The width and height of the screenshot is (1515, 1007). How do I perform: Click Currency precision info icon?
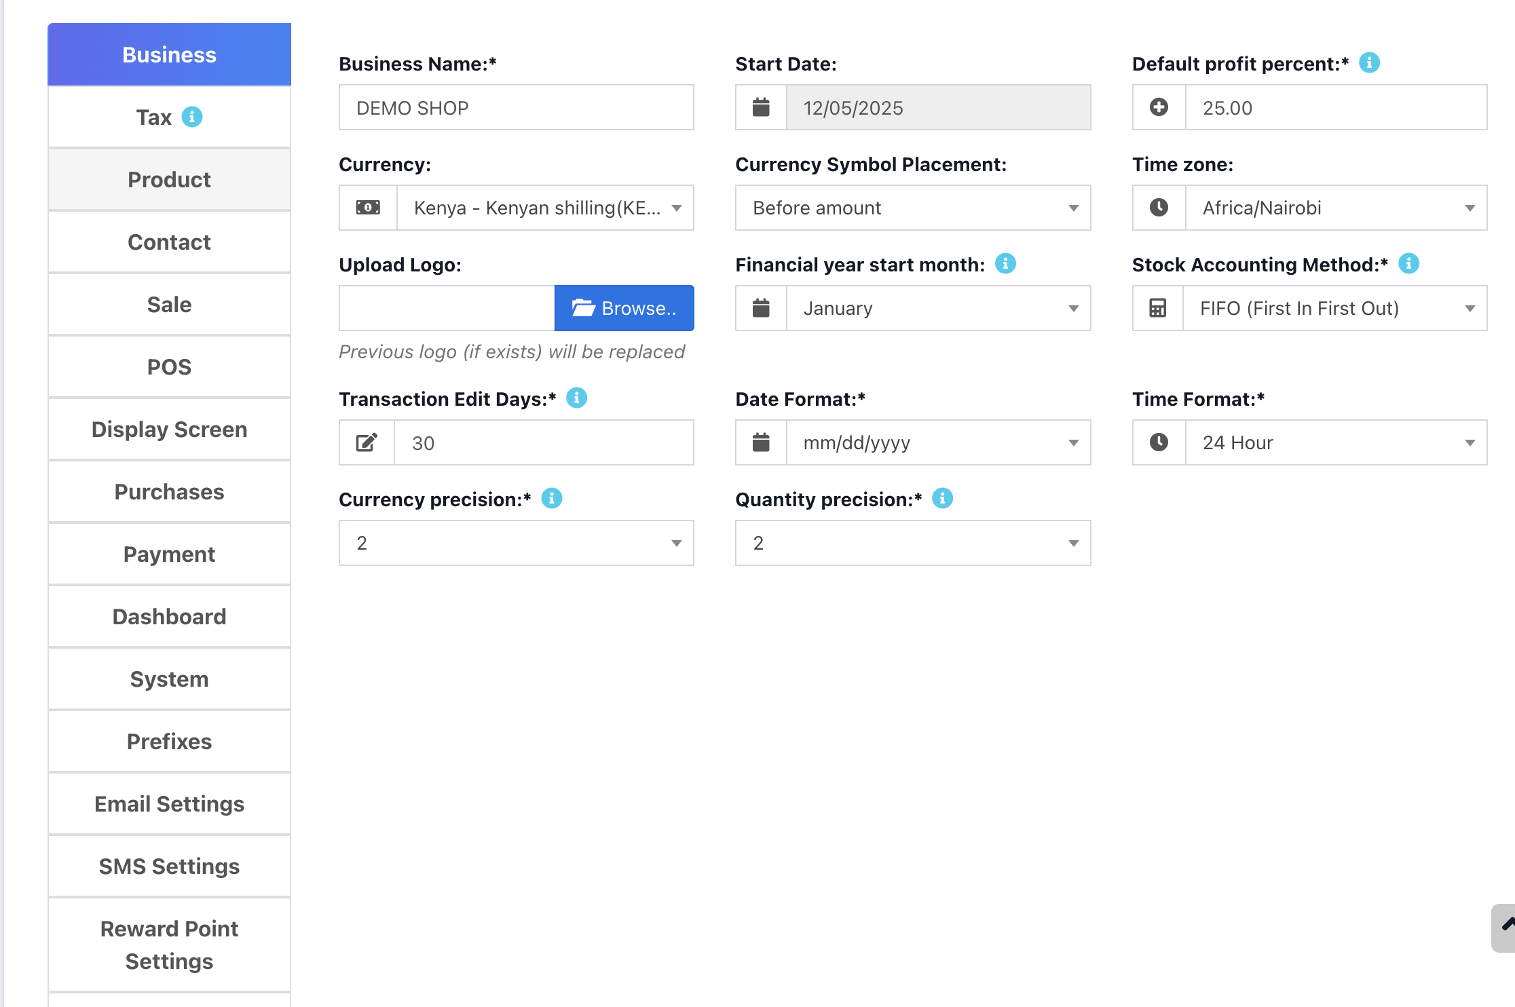point(552,499)
